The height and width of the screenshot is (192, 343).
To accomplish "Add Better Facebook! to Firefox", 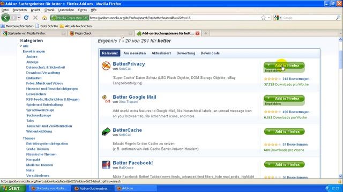I will point(284,165).
